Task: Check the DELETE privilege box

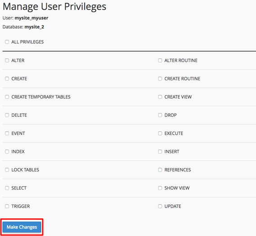Action: [7, 115]
